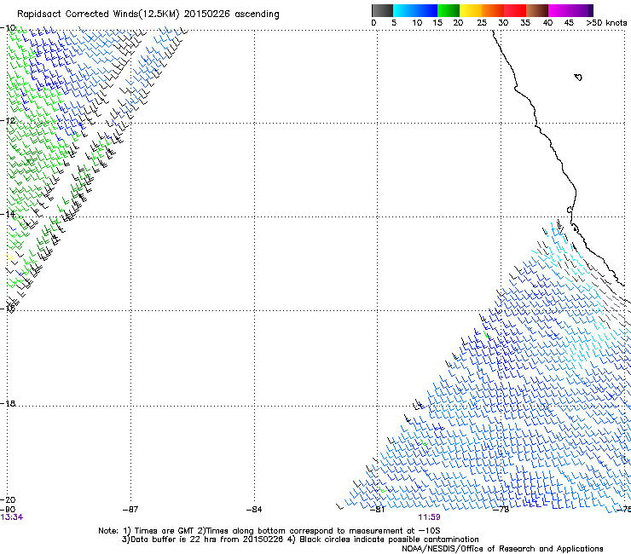Click the gray 0-5 knots color segment
The height and width of the screenshot is (554, 631).
pos(382,10)
